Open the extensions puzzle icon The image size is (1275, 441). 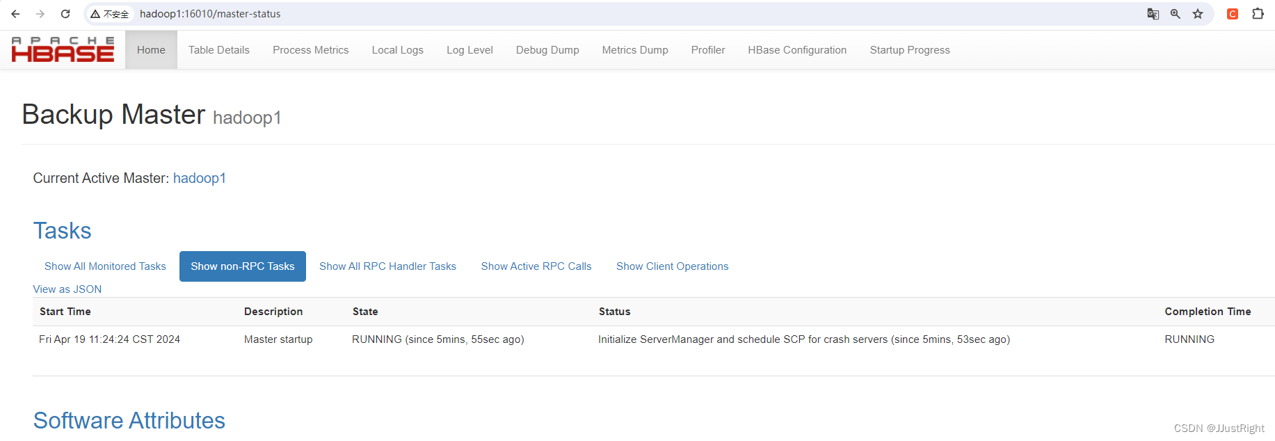(x=1258, y=14)
